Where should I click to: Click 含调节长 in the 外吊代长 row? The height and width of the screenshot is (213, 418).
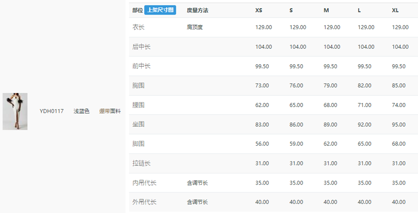coord(197,202)
